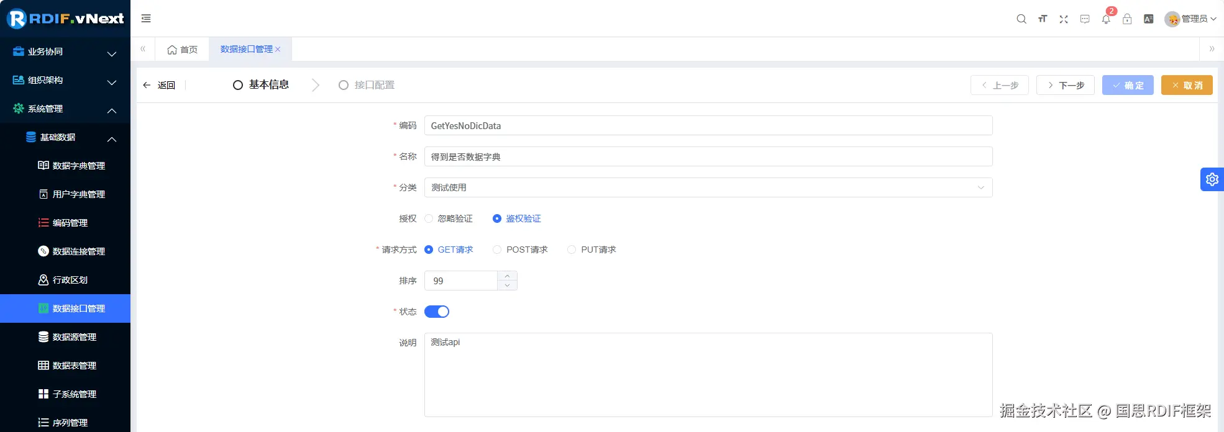The image size is (1224, 432).
Task: Open the search icon in header
Action: [x=1021, y=19]
